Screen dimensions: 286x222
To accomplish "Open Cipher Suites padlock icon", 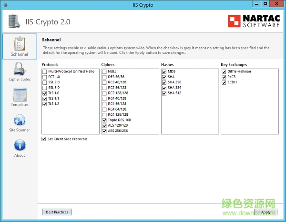I will tap(19, 70).
